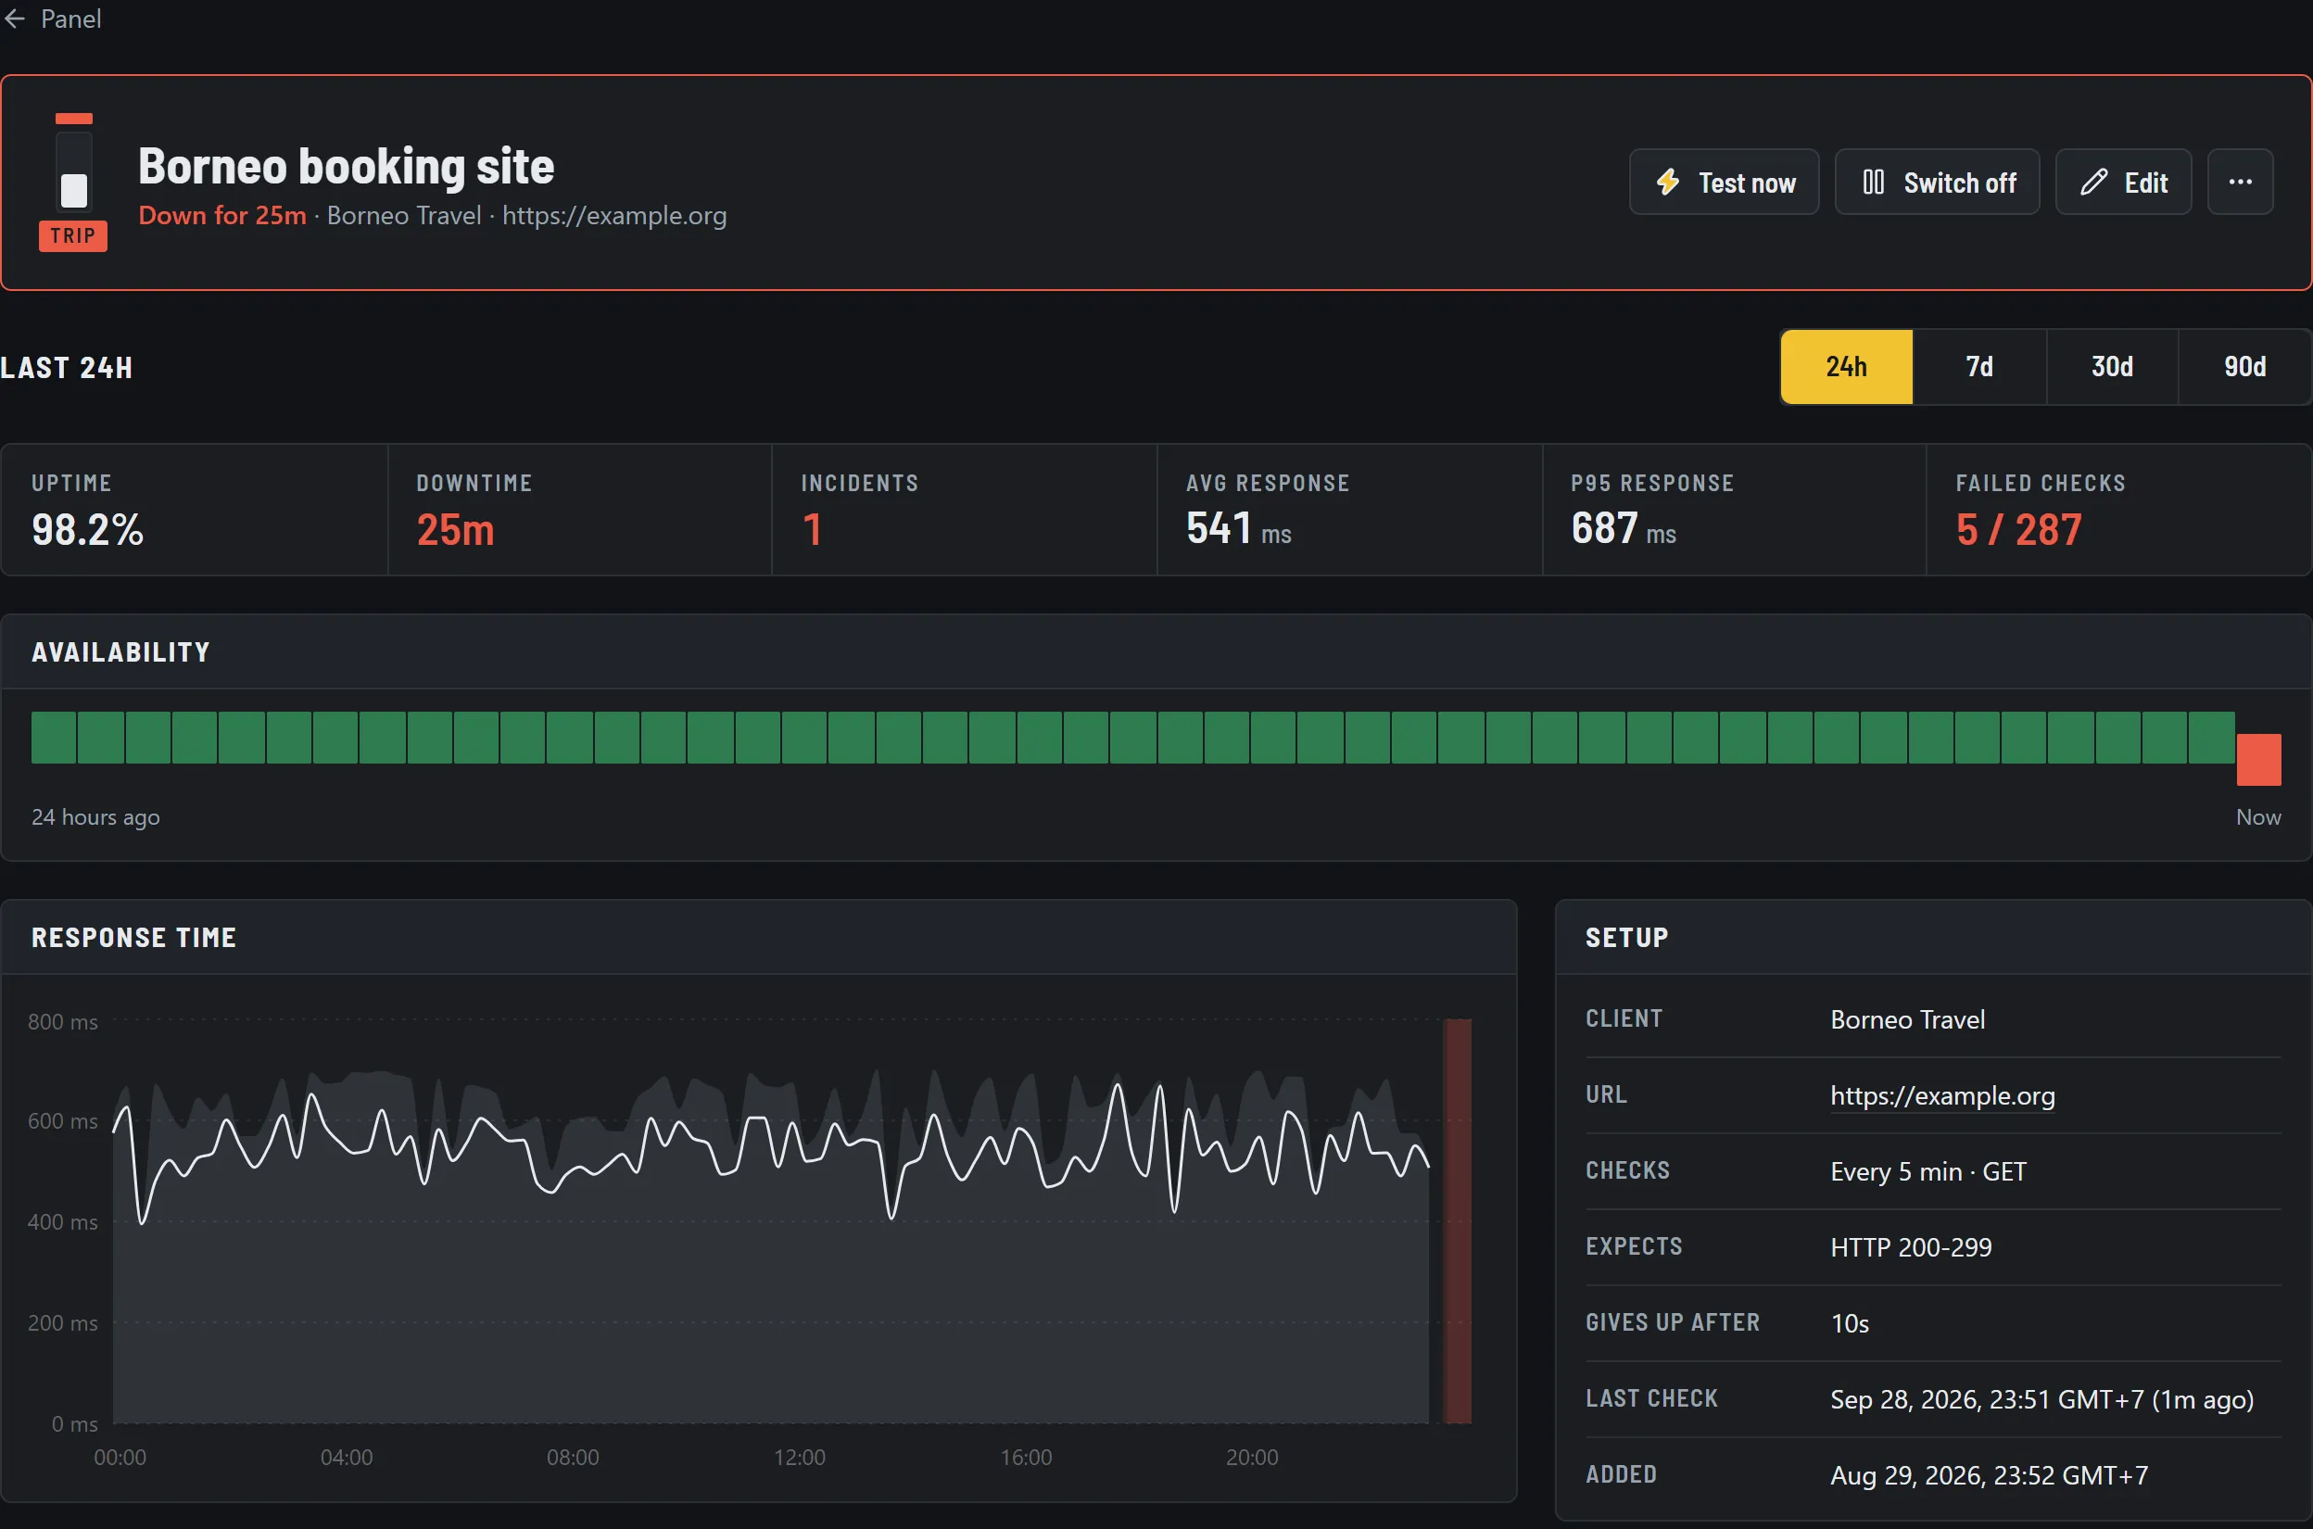The height and width of the screenshot is (1529, 2313).
Task: Open https://example.org link in Setup
Action: [1941, 1095]
